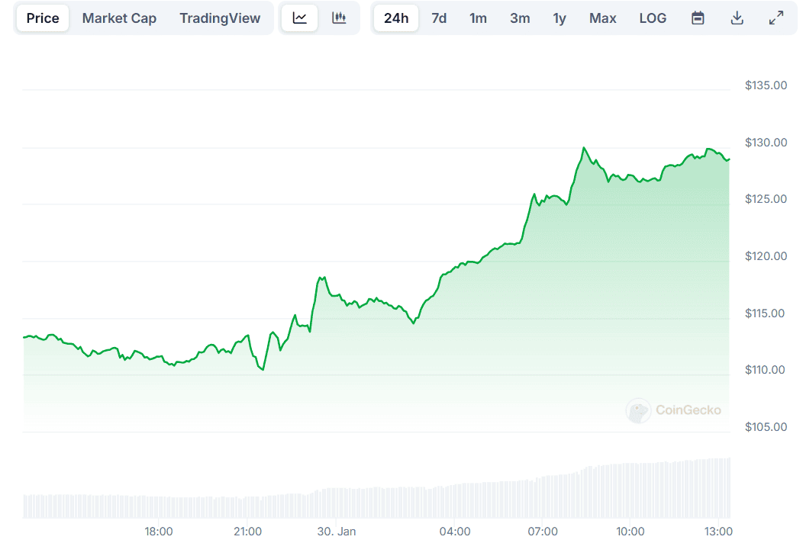
Task: Expand chart to fullscreen
Action: 776,18
